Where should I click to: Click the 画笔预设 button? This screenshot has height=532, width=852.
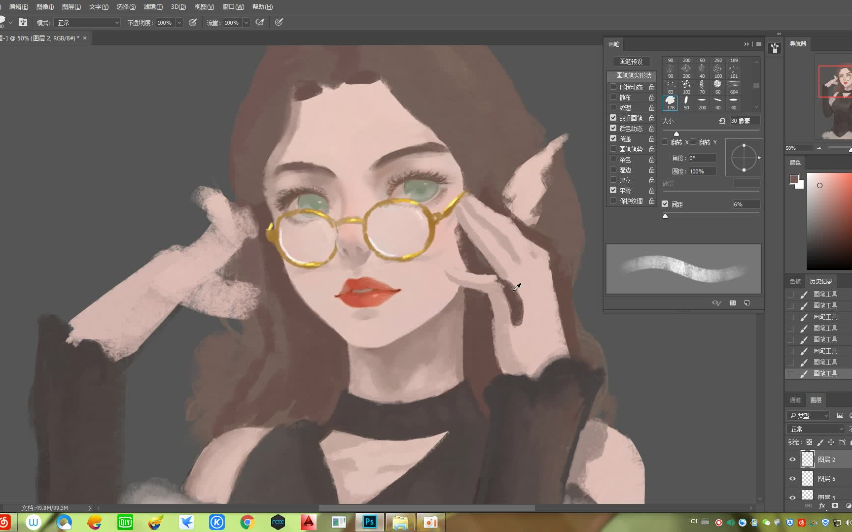point(631,62)
